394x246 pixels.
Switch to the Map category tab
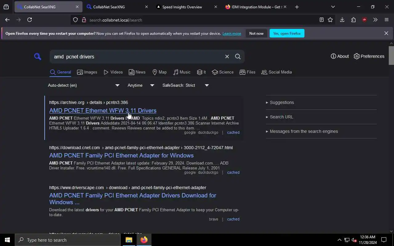tap(159, 72)
